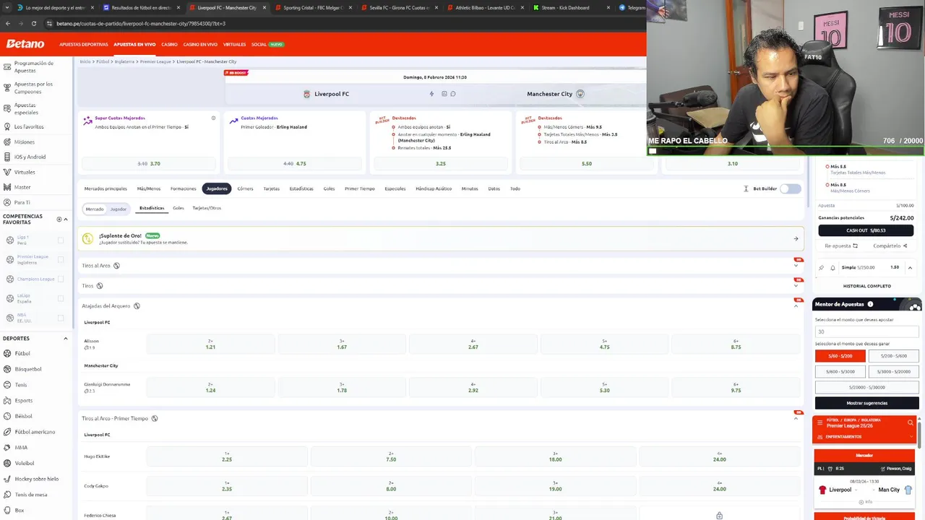Image resolution: width=925 pixels, height=520 pixels.
Task: Click Historial Completo link
Action: (866, 286)
